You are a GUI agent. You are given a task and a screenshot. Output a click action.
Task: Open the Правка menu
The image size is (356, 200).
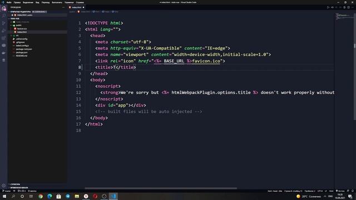click(17, 2)
